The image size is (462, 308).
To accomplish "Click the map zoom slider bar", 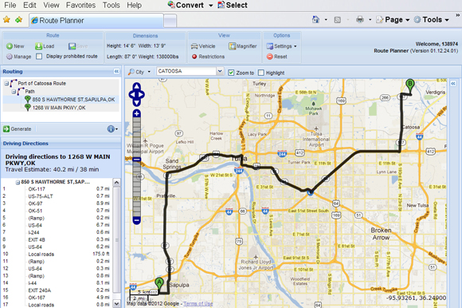I will pyautogui.click(x=136, y=167).
